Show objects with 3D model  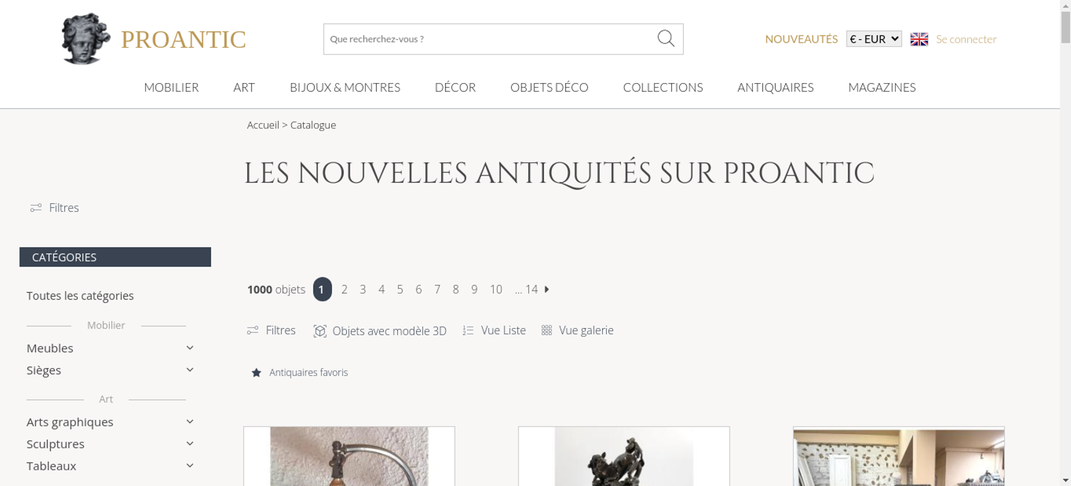click(x=380, y=331)
